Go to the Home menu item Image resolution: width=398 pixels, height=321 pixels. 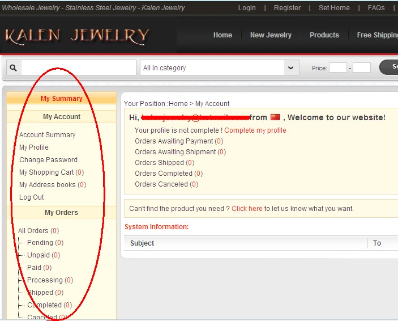222,35
